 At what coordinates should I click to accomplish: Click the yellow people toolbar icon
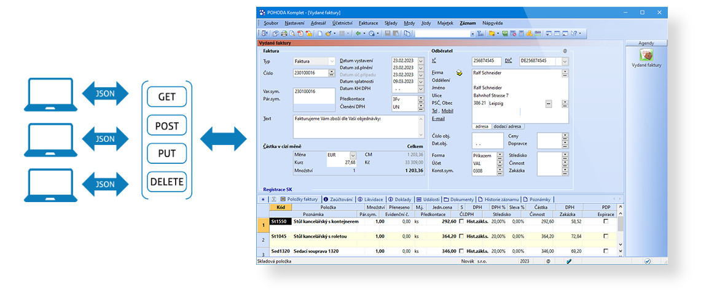tap(530, 33)
